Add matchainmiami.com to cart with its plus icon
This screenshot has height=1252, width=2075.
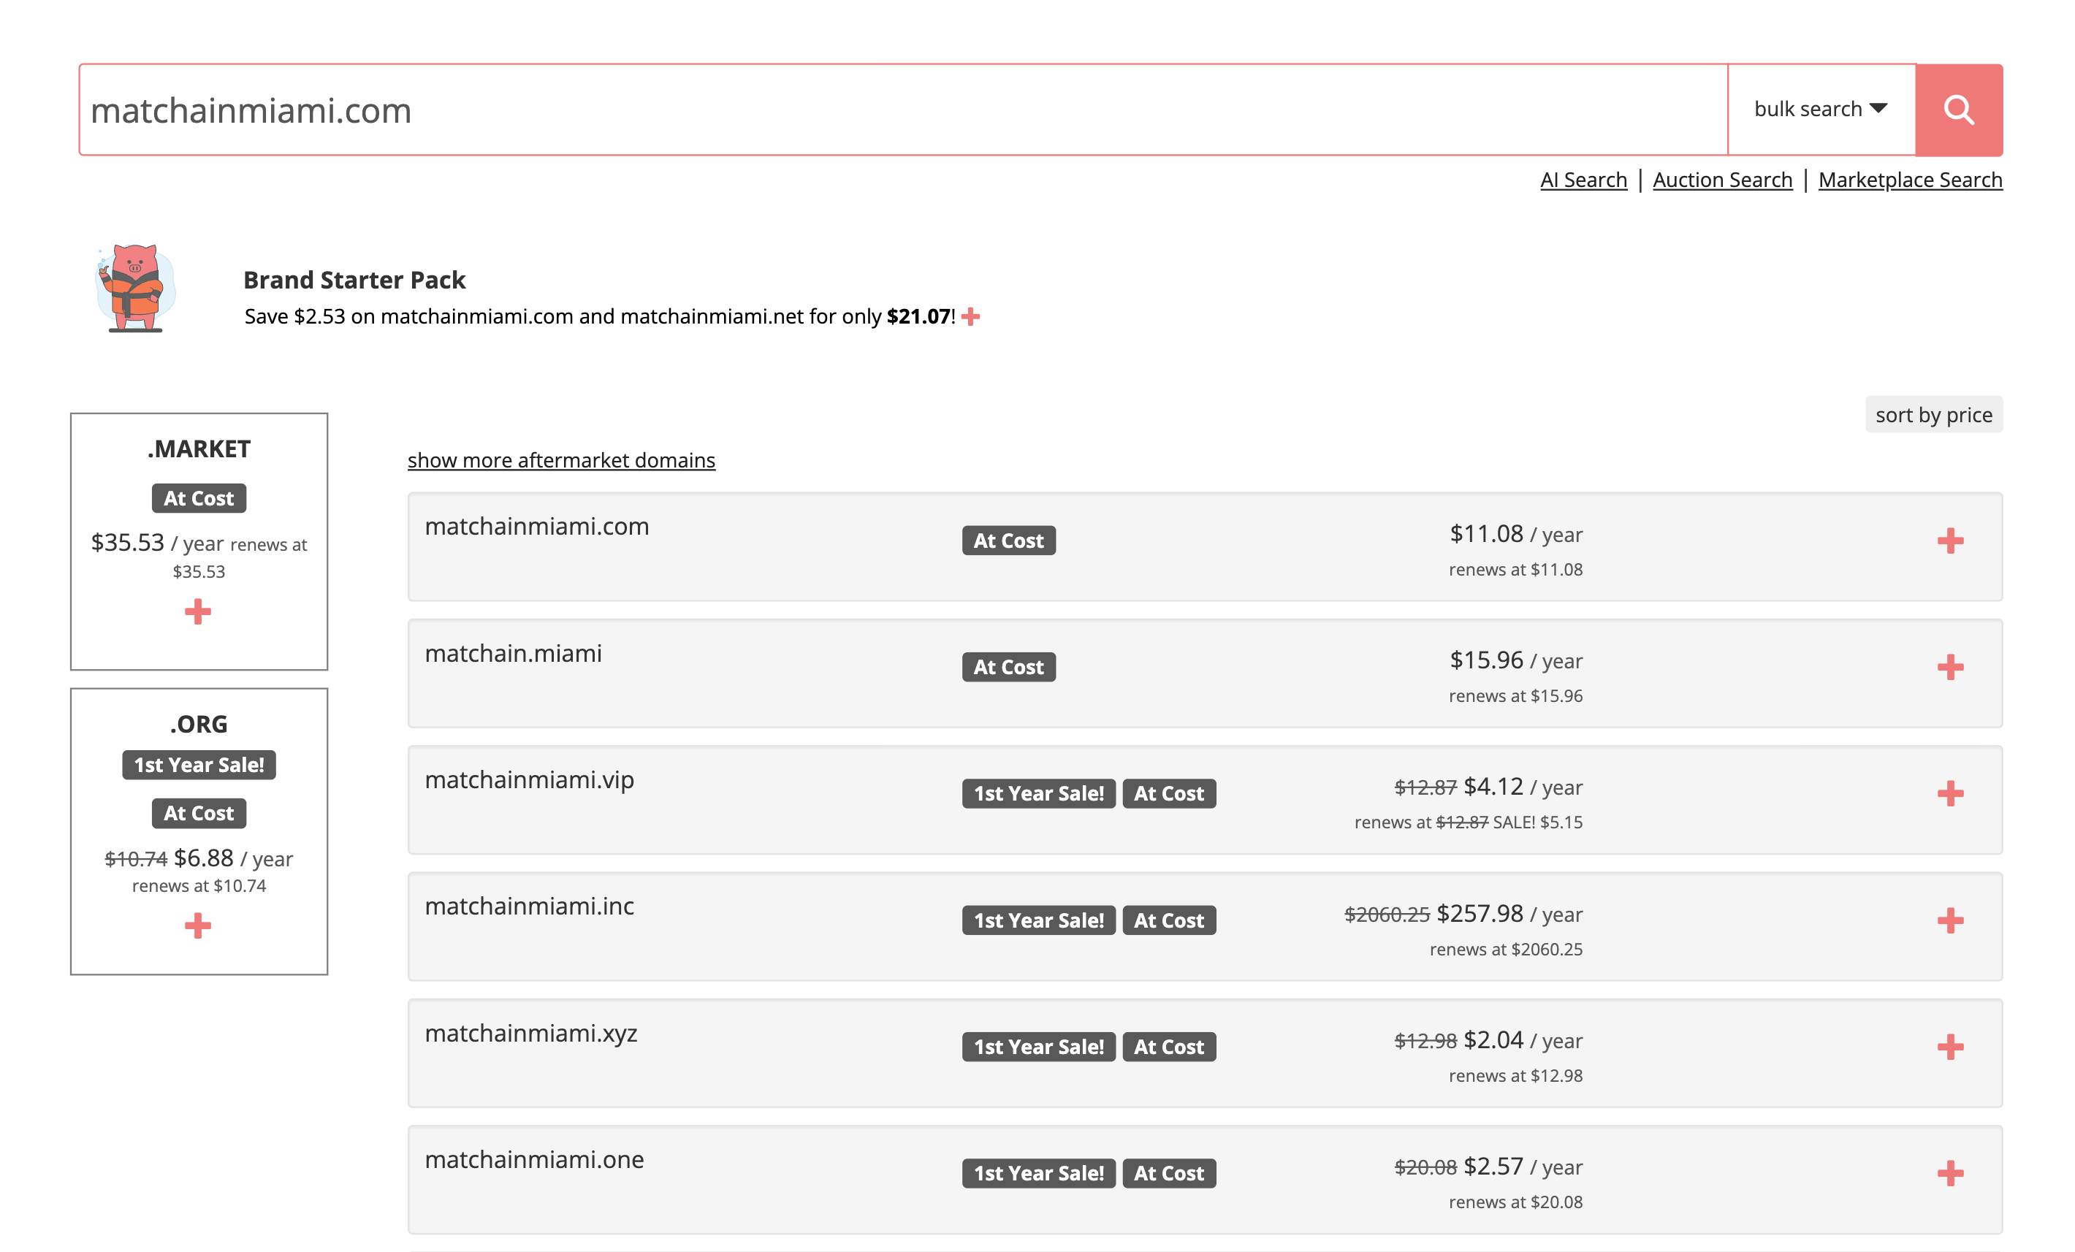coord(1950,543)
